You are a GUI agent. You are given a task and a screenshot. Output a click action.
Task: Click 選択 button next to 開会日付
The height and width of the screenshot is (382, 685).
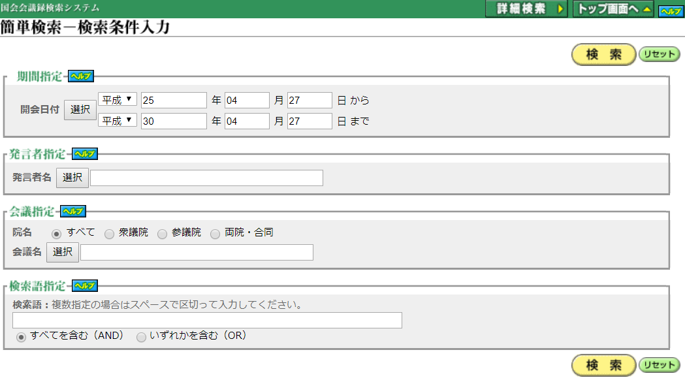click(80, 110)
